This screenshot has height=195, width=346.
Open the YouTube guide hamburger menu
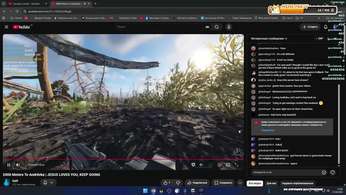(6, 27)
